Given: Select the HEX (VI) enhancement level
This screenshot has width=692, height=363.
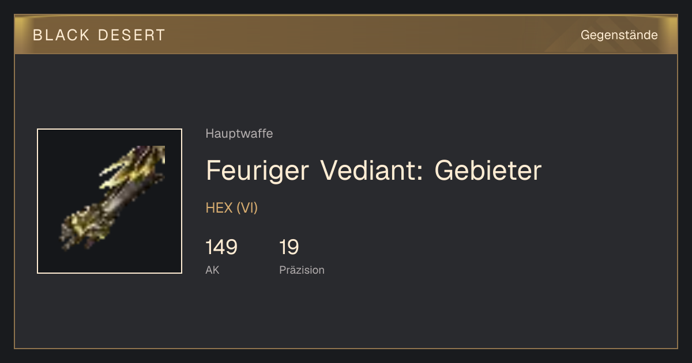Looking at the screenshot, I should click(x=232, y=208).
